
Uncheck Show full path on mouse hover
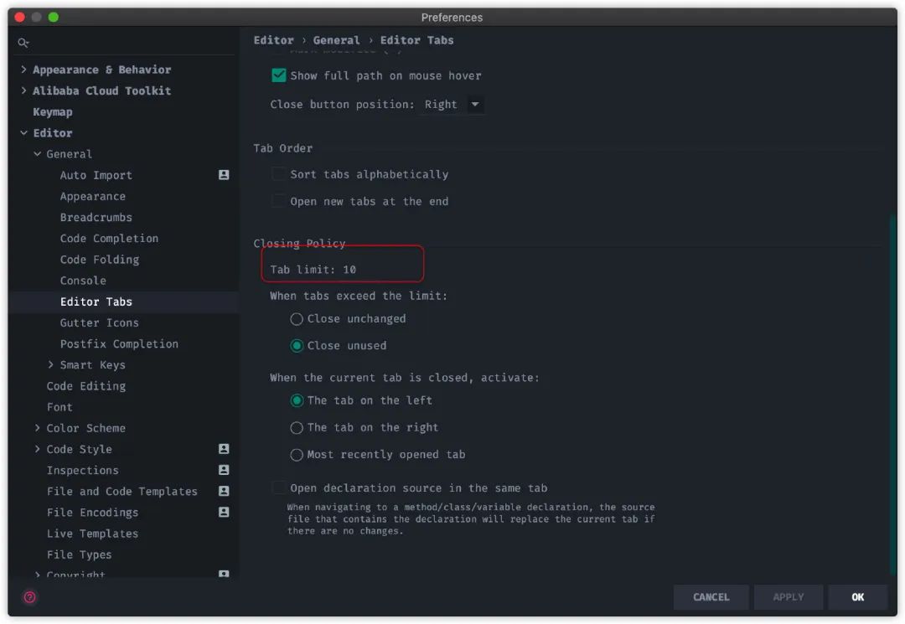coord(279,75)
